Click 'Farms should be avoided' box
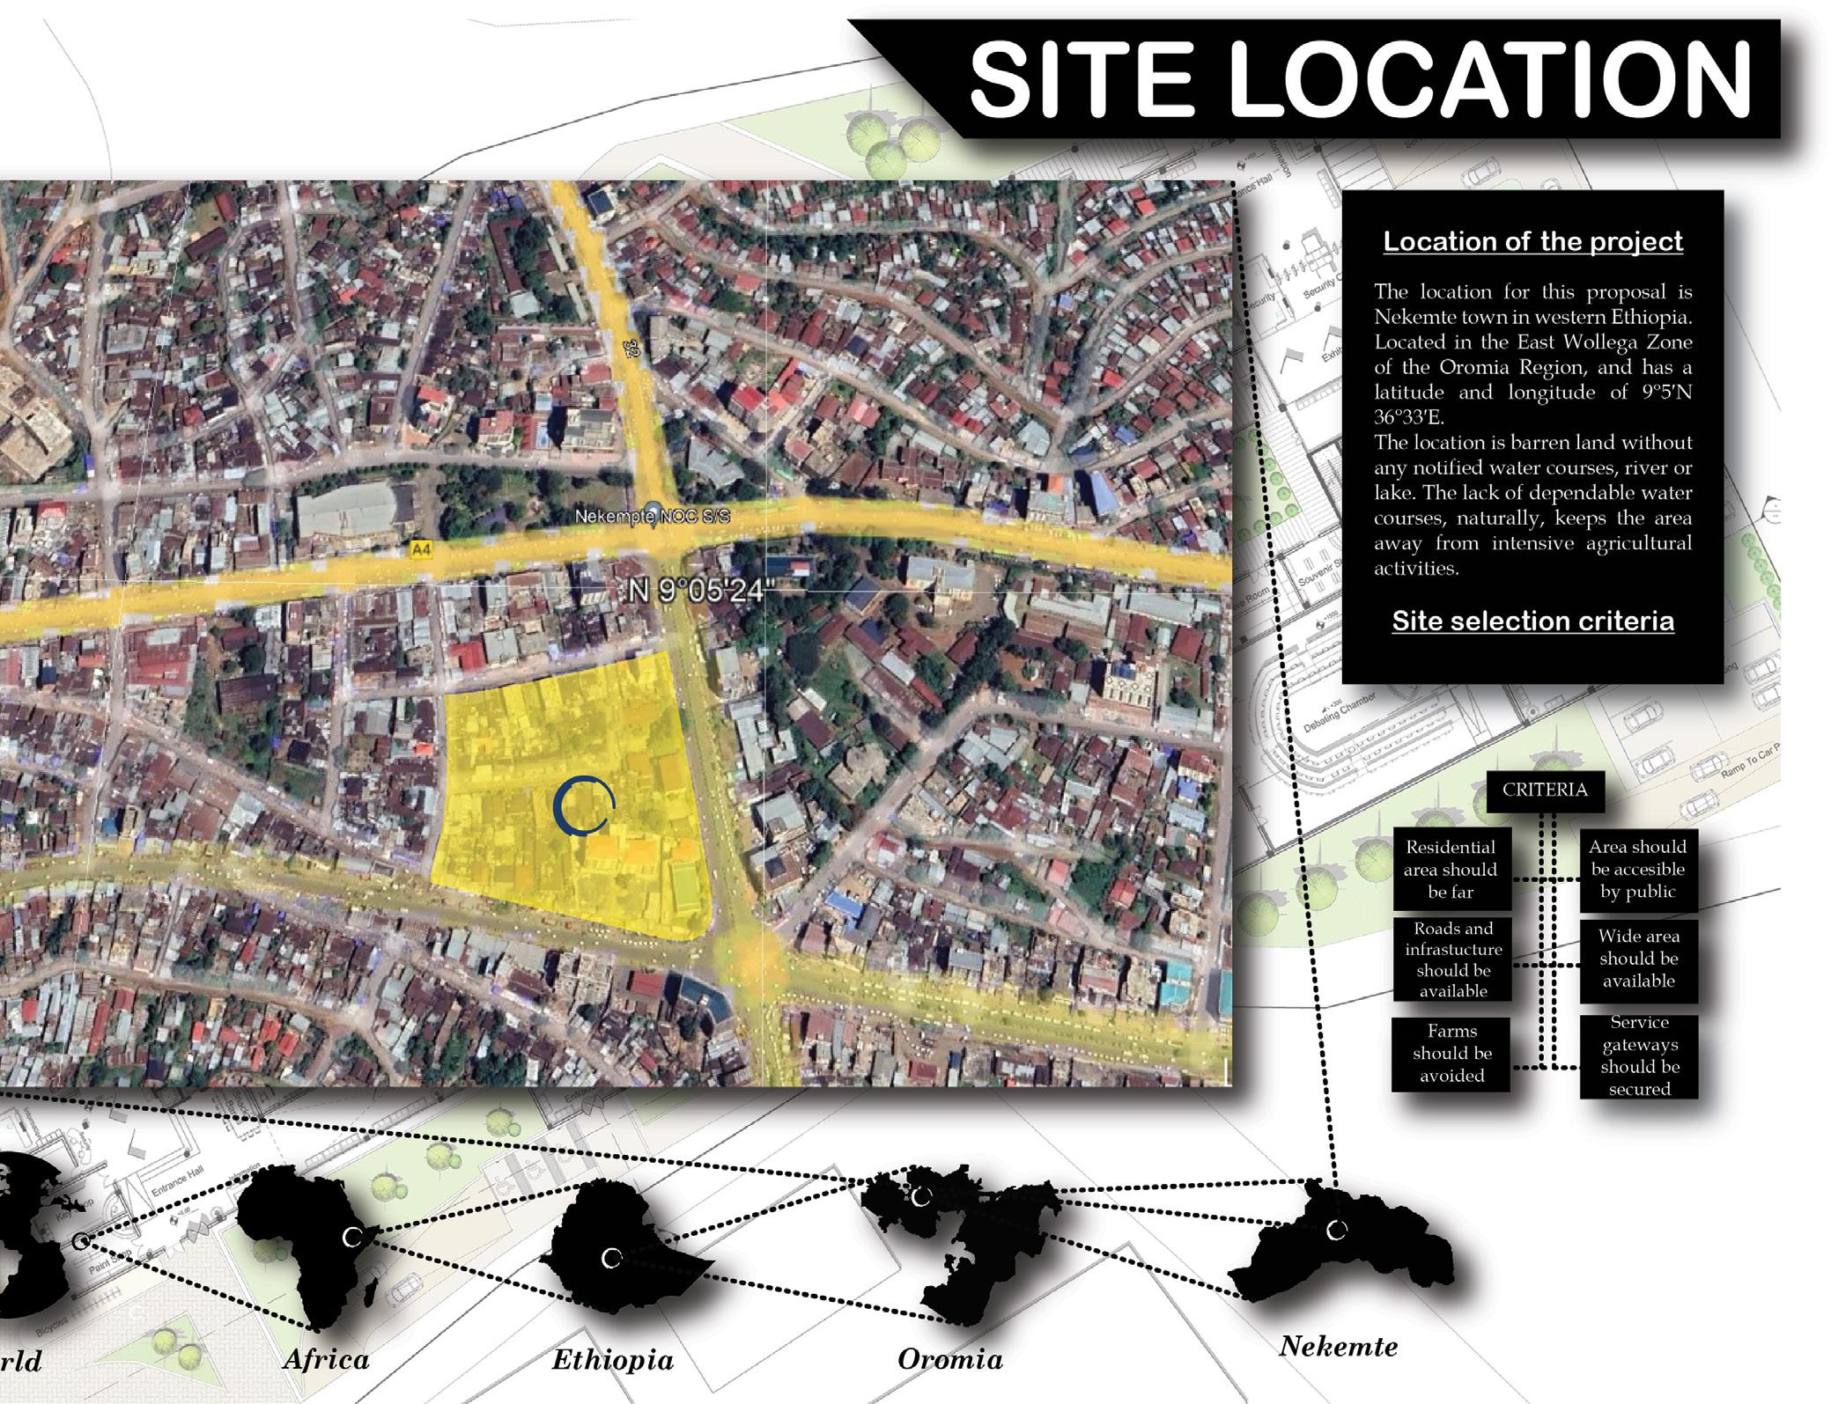Screen dimensions: 1831x1404 1451,1054
